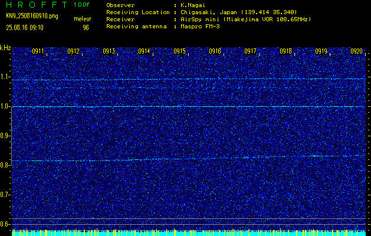The image size is (371, 236).
Task: Click the 1.0 kHz axis label
Action: point(5,106)
